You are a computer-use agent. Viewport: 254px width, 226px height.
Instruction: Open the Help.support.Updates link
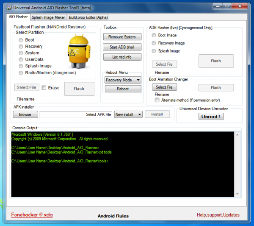218,215
